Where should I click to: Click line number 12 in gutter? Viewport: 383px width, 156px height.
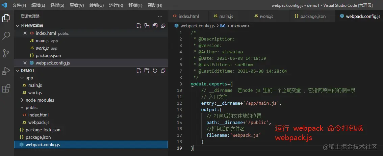(180, 103)
